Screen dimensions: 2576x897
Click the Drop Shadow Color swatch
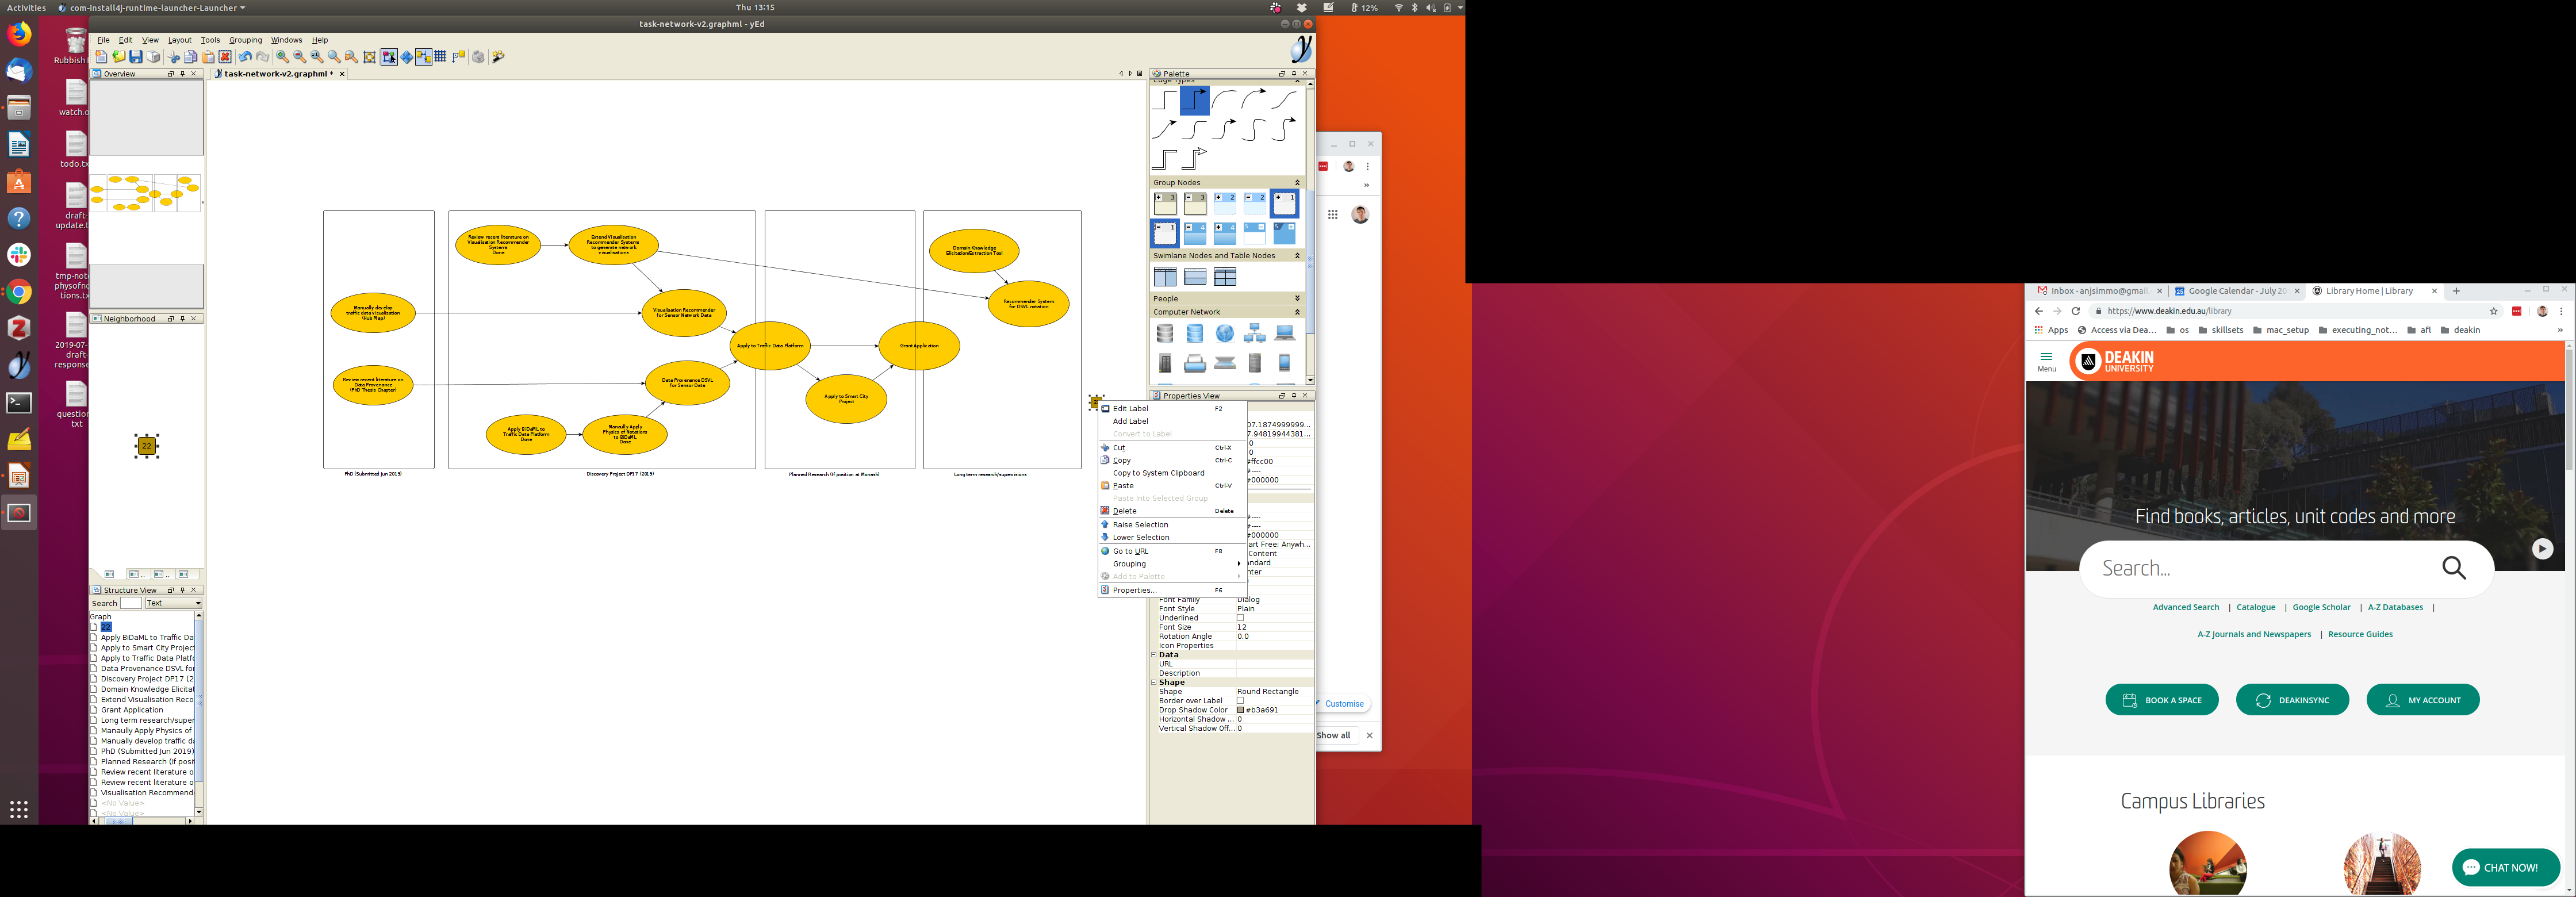(x=1240, y=710)
